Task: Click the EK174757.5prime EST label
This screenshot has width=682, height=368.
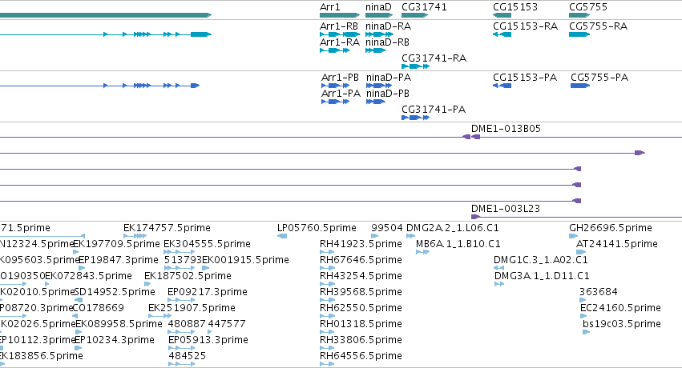Action: click(x=167, y=228)
